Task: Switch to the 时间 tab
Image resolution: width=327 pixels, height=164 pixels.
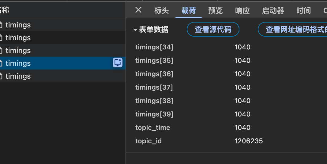Action: pyautogui.click(x=303, y=10)
